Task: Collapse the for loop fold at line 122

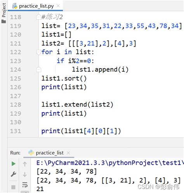Action: click(x=38, y=52)
